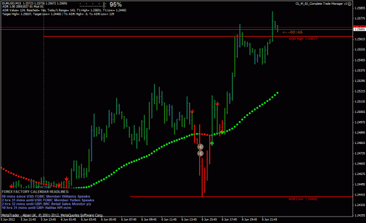
Task: Click the MetaTrader - Alpari UK copyright text
Action: (52, 215)
